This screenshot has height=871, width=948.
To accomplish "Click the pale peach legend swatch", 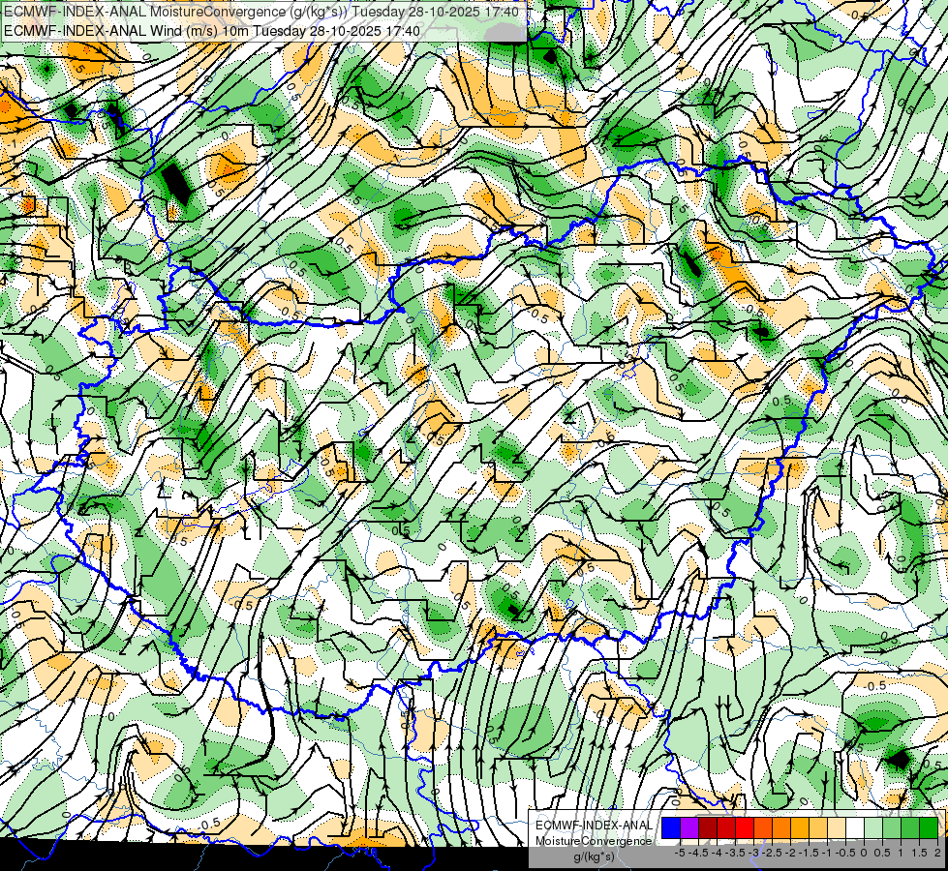I will point(837,828).
